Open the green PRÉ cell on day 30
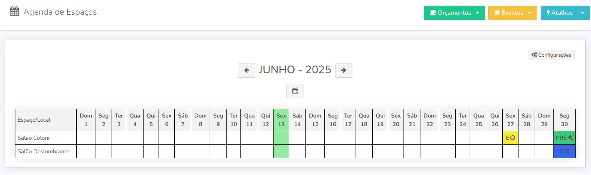 (564, 138)
